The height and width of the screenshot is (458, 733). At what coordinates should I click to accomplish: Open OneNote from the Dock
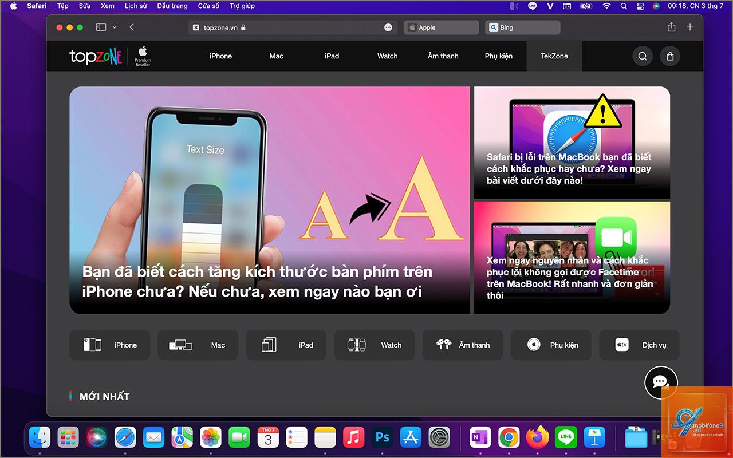click(x=480, y=438)
